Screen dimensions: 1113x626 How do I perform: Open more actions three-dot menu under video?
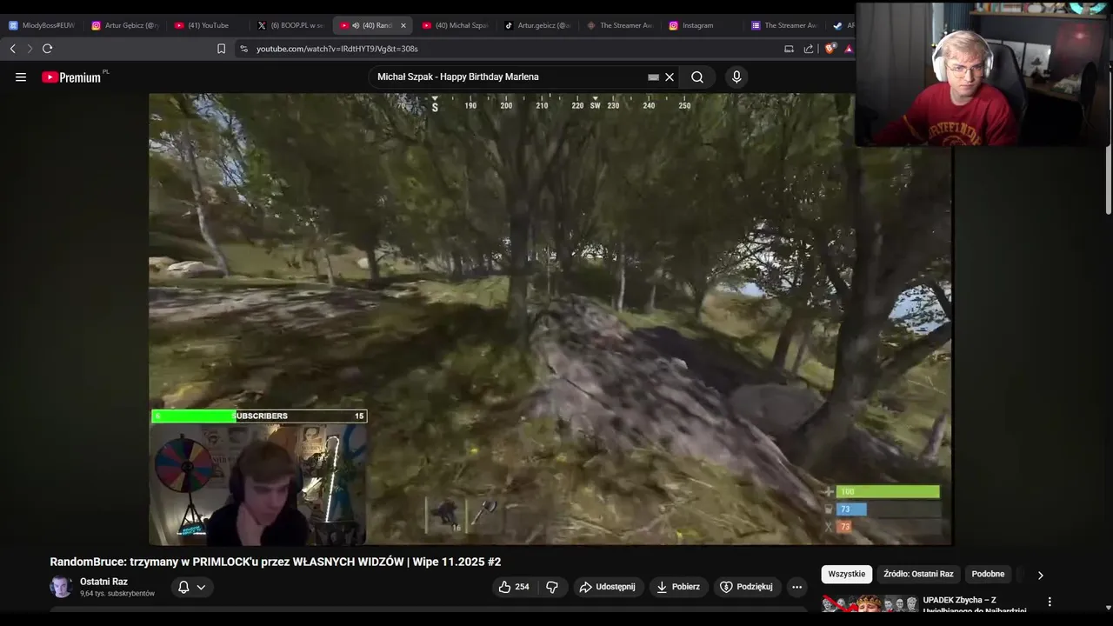(796, 587)
